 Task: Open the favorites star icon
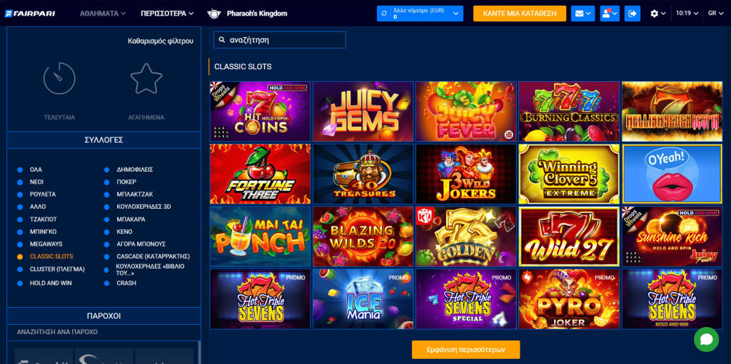pyautogui.click(x=146, y=78)
